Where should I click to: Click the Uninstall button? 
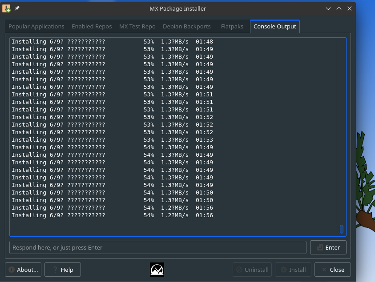[x=252, y=270]
